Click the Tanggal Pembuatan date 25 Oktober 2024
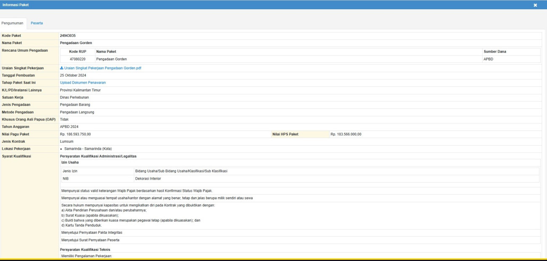547x261 pixels. 73,75
